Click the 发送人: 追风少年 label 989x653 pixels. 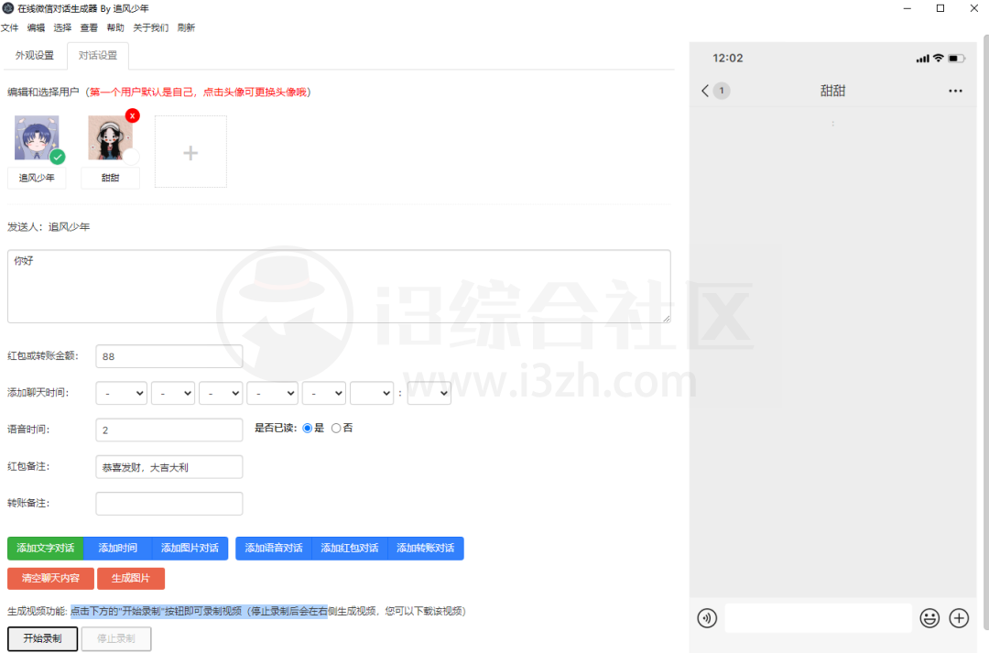click(x=49, y=227)
